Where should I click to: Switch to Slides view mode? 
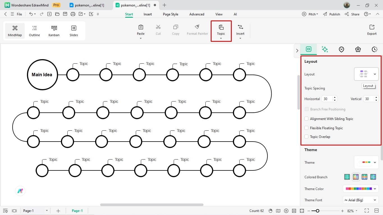click(74, 31)
